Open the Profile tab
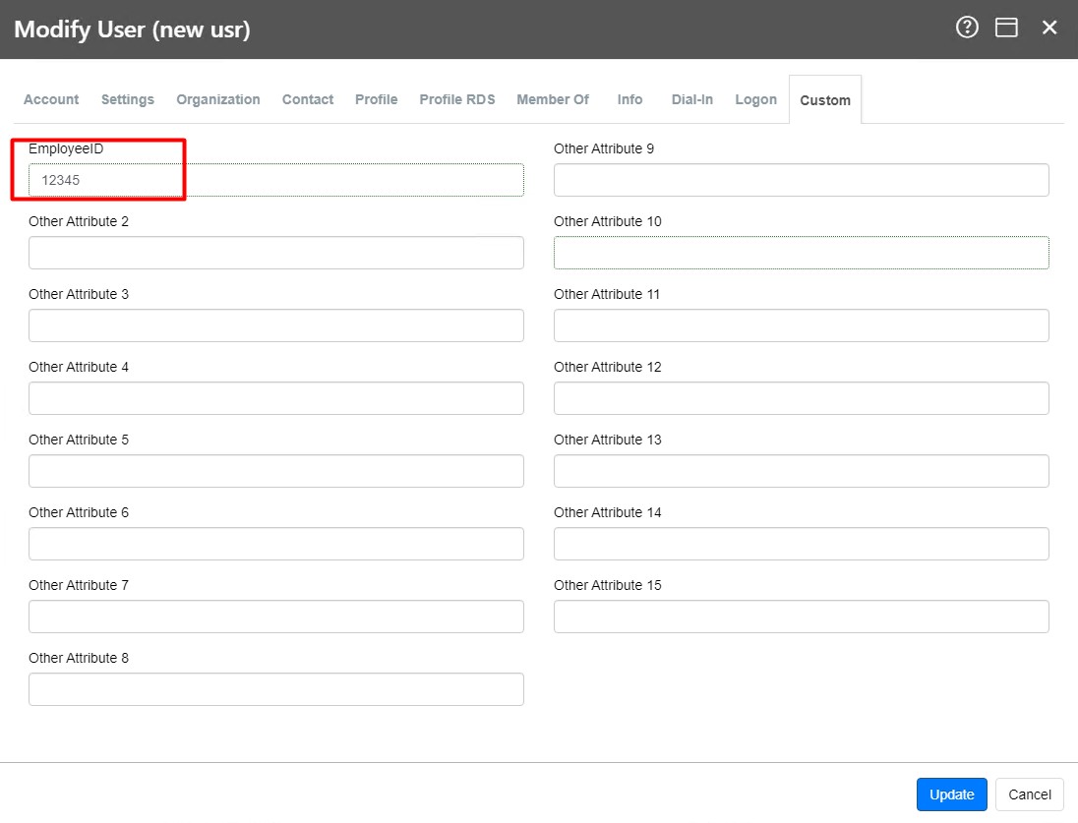Viewport: 1078px width, 823px height. [376, 99]
